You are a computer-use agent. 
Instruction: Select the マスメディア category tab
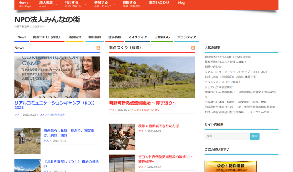pos(138,37)
